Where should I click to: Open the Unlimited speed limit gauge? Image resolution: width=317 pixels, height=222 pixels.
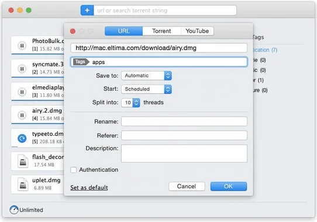point(14,210)
